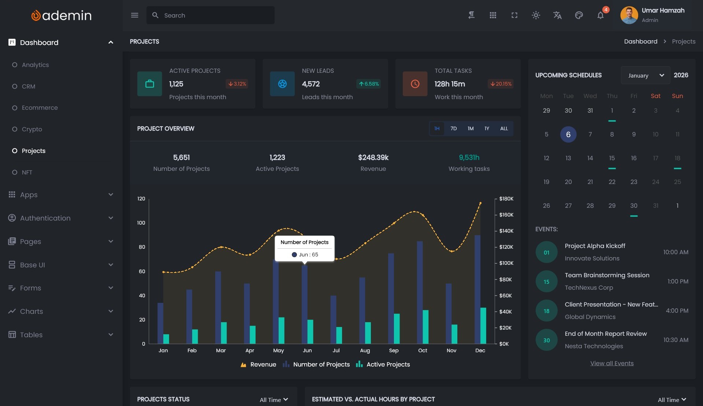Open the January month dropdown
The image size is (703, 406).
[645, 75]
